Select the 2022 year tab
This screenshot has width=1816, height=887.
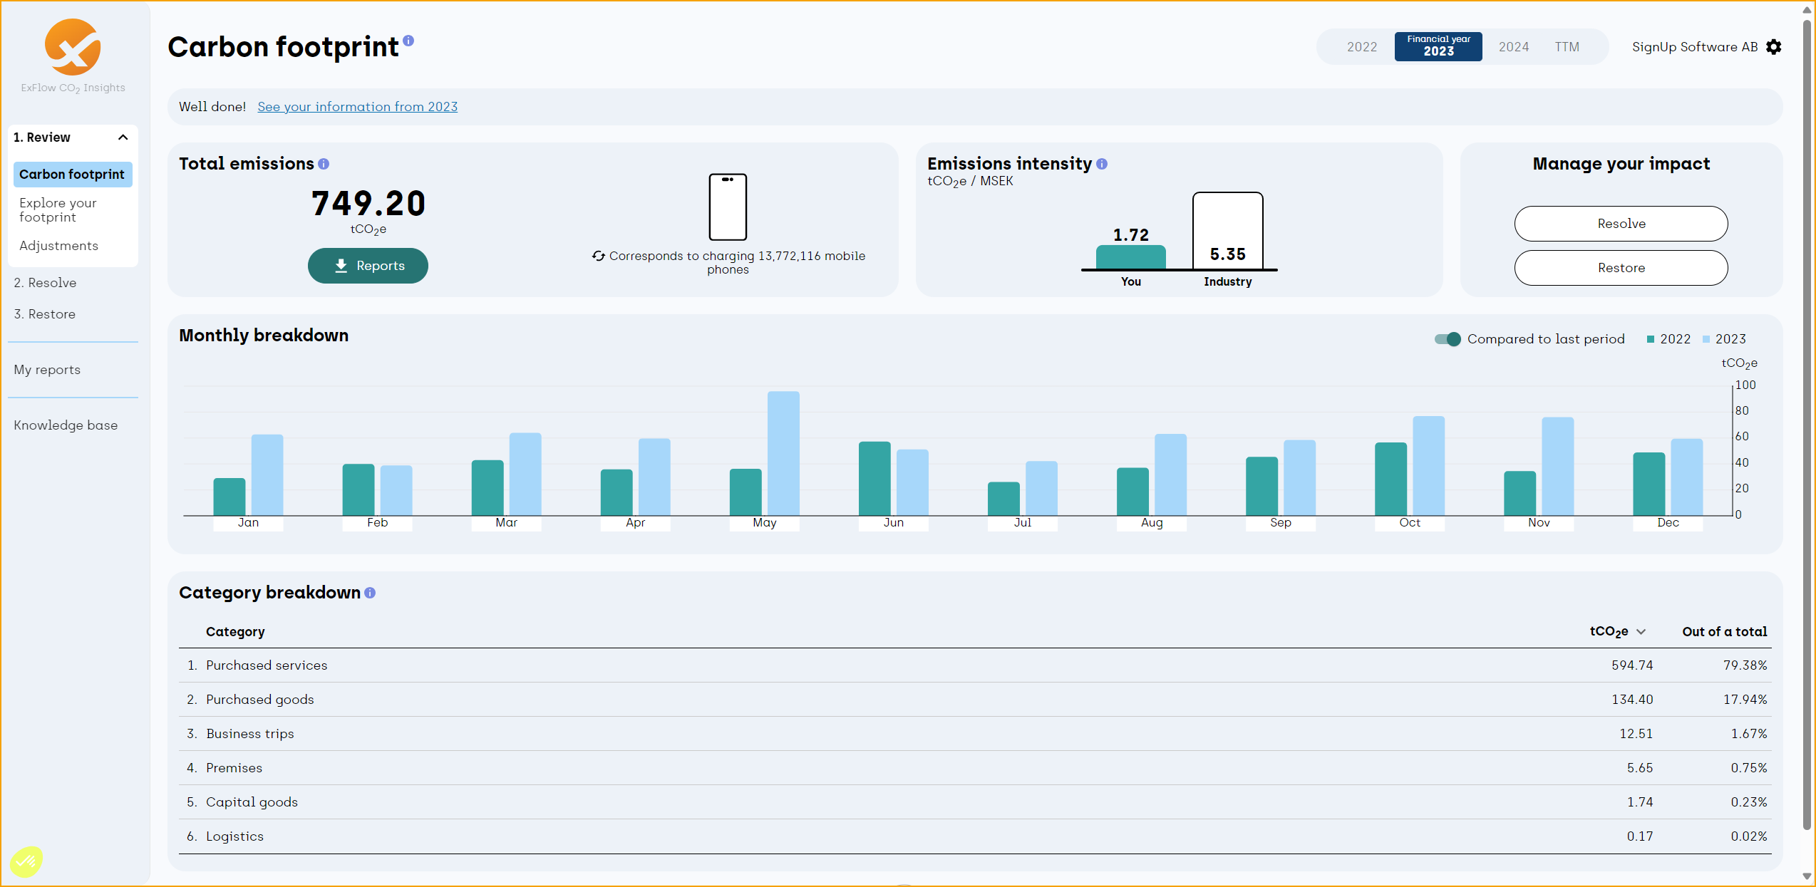1361,46
